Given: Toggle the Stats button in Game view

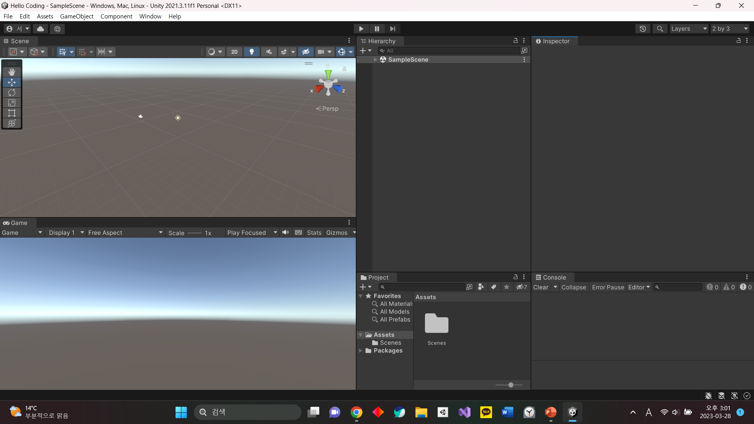Looking at the screenshot, I should tap(314, 233).
